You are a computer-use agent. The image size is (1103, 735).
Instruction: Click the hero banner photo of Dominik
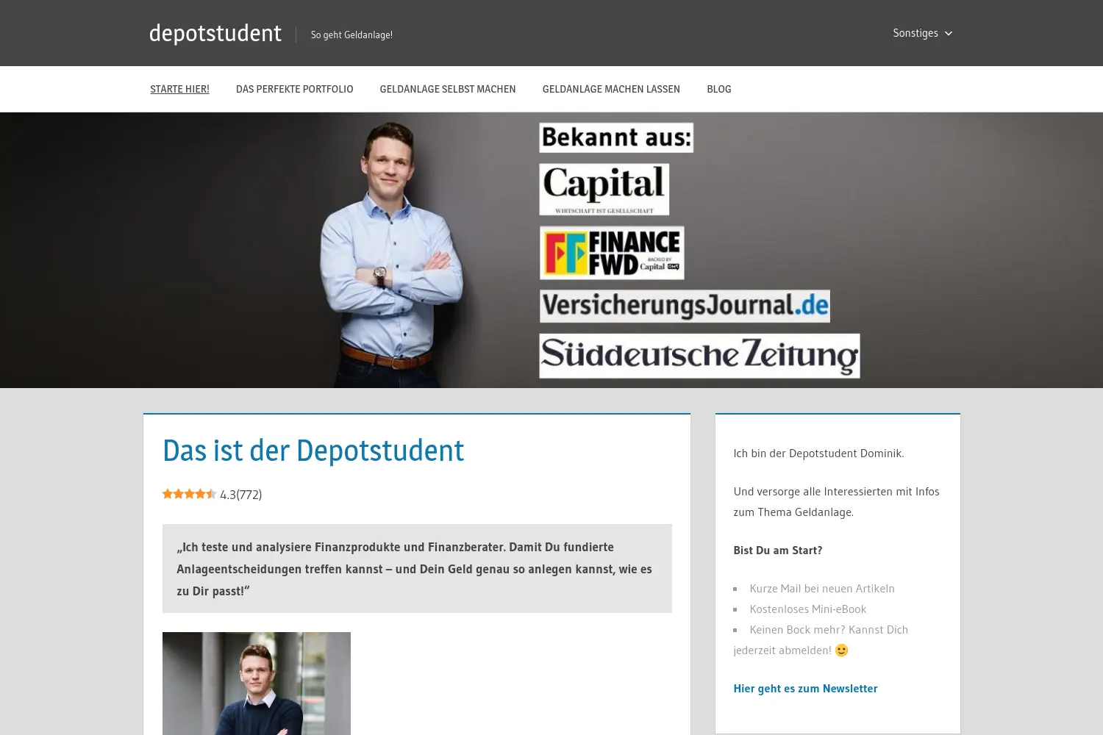(390, 250)
